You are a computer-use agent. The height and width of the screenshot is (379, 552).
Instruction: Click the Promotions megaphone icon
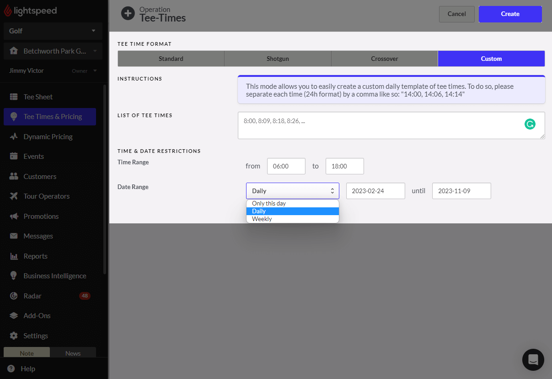tap(14, 216)
